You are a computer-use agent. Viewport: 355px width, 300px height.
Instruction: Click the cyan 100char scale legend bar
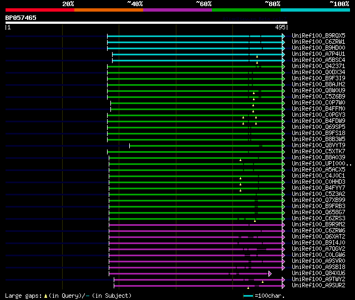point(248,296)
